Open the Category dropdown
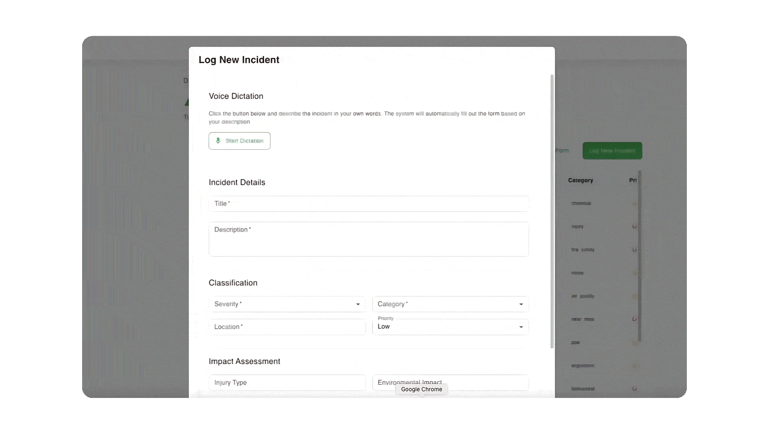The height and width of the screenshot is (435, 773). (450, 304)
